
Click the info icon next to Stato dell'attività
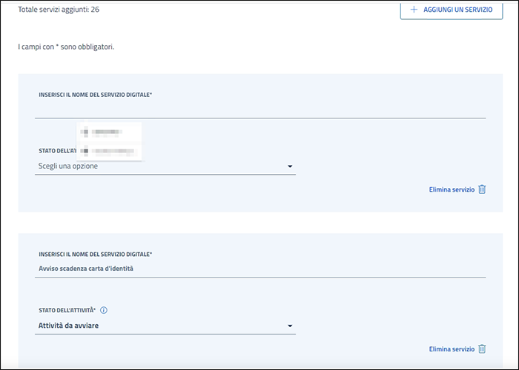point(104,310)
